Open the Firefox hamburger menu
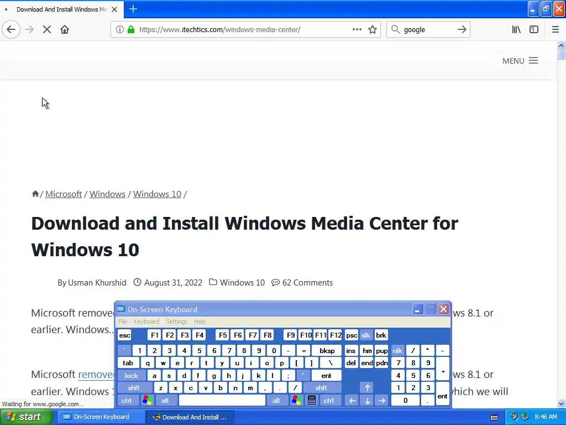Image resolution: width=566 pixels, height=425 pixels. (x=555, y=30)
